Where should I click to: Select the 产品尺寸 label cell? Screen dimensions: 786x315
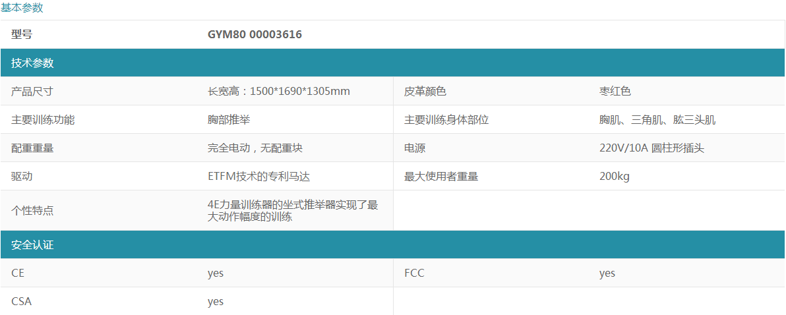point(32,92)
